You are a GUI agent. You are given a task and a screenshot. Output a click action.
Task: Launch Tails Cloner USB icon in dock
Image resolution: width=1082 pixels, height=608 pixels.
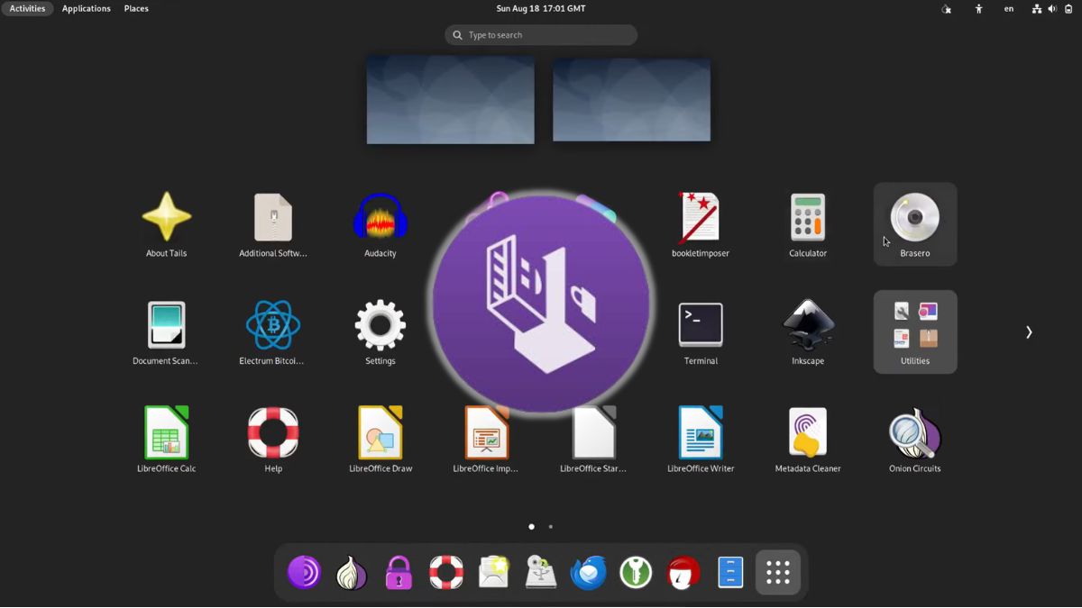tap(541, 572)
